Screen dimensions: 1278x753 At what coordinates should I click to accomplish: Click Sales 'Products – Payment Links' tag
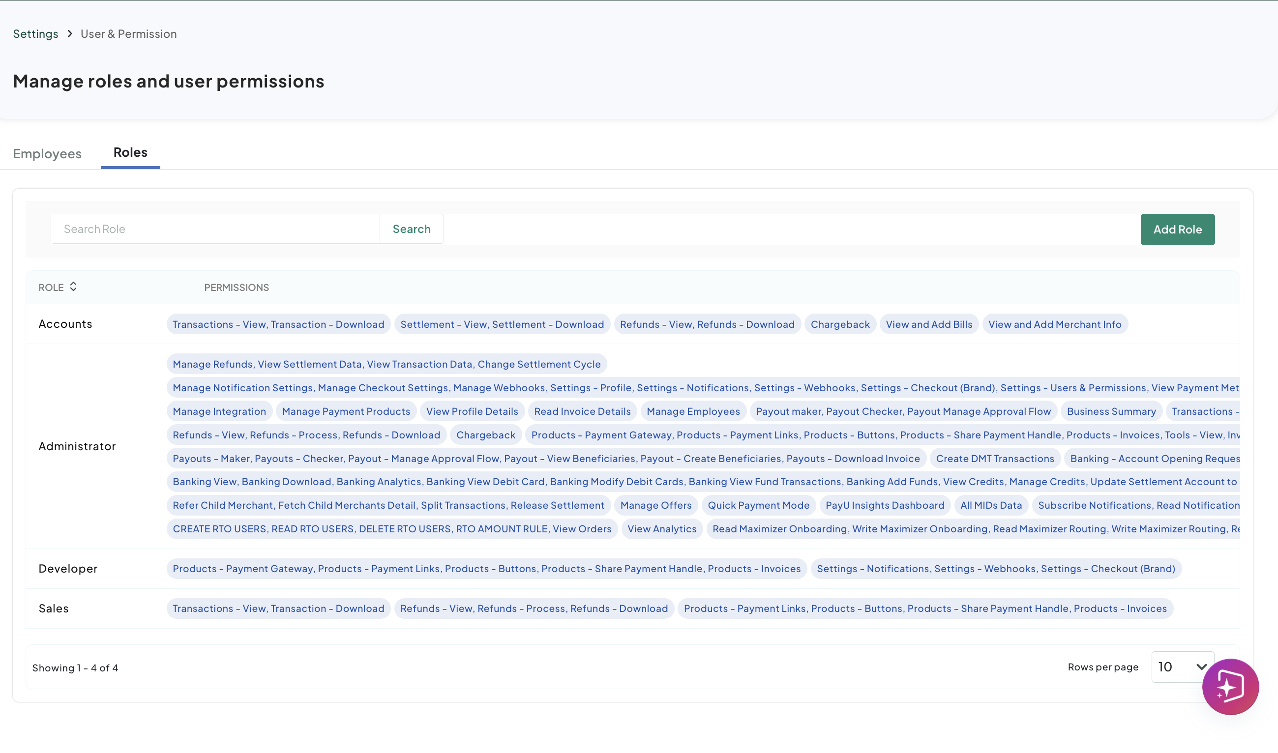[x=925, y=608]
